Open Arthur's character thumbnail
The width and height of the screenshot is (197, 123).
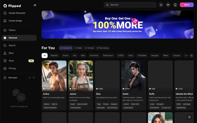tap(54, 76)
